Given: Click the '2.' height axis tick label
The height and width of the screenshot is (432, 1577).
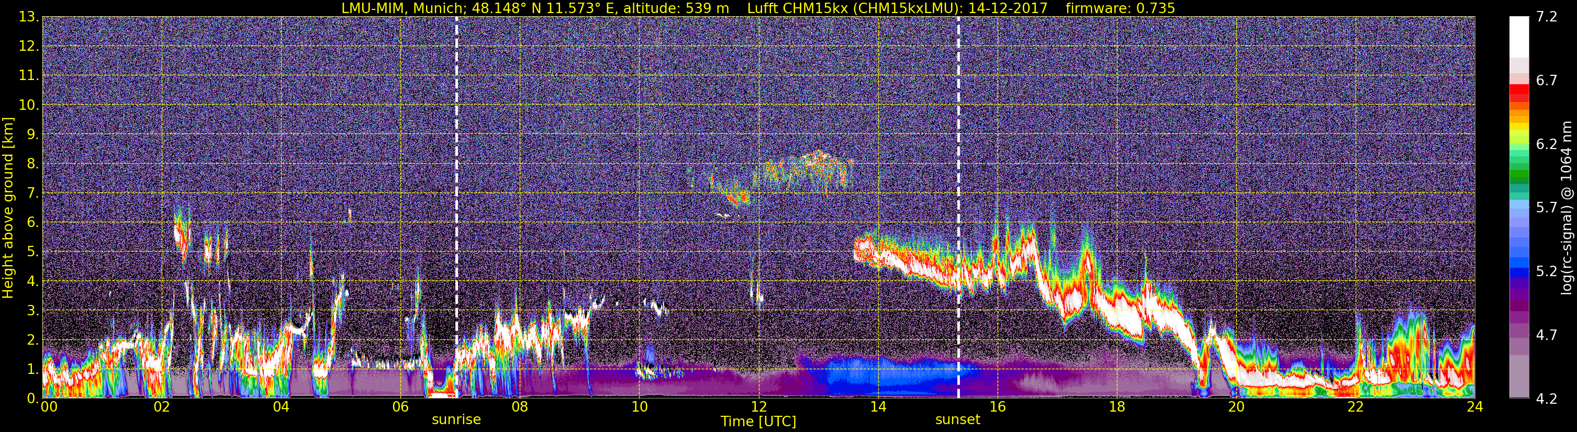Looking at the screenshot, I should [x=33, y=339].
